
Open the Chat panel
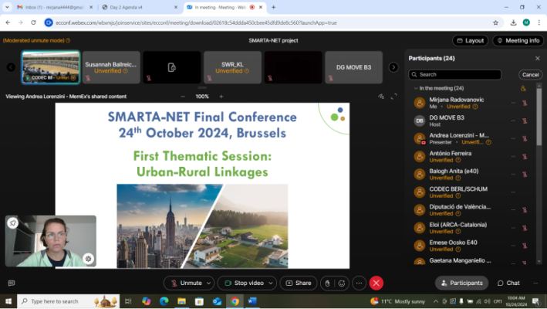point(508,284)
